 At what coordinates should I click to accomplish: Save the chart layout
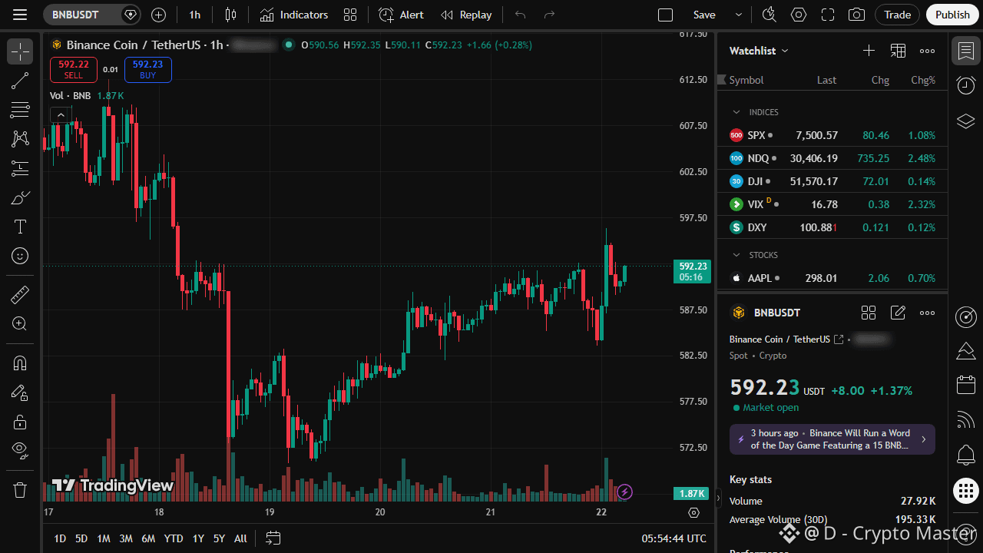pyautogui.click(x=704, y=15)
